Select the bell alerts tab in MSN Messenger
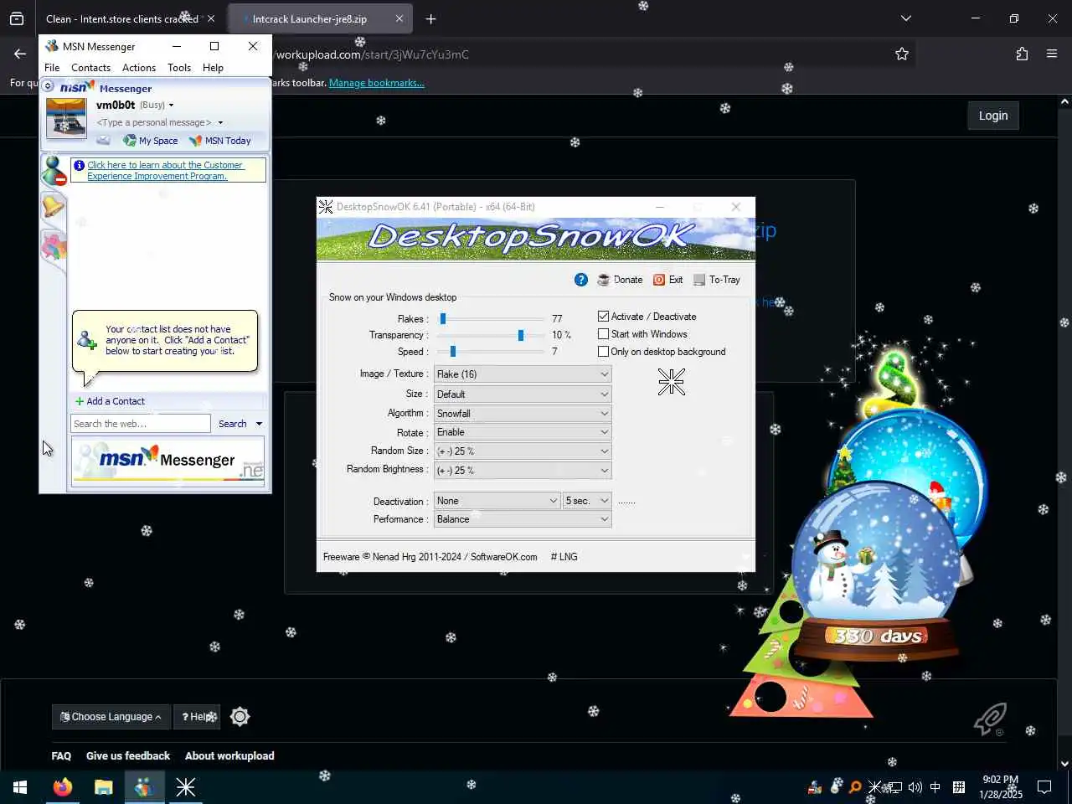The width and height of the screenshot is (1072, 804). [x=53, y=205]
